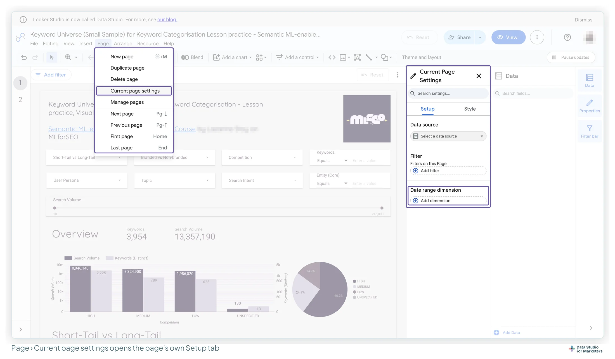Image resolution: width=615 pixels, height=359 pixels.
Task: Switch to the Setup tab
Action: pyautogui.click(x=427, y=109)
